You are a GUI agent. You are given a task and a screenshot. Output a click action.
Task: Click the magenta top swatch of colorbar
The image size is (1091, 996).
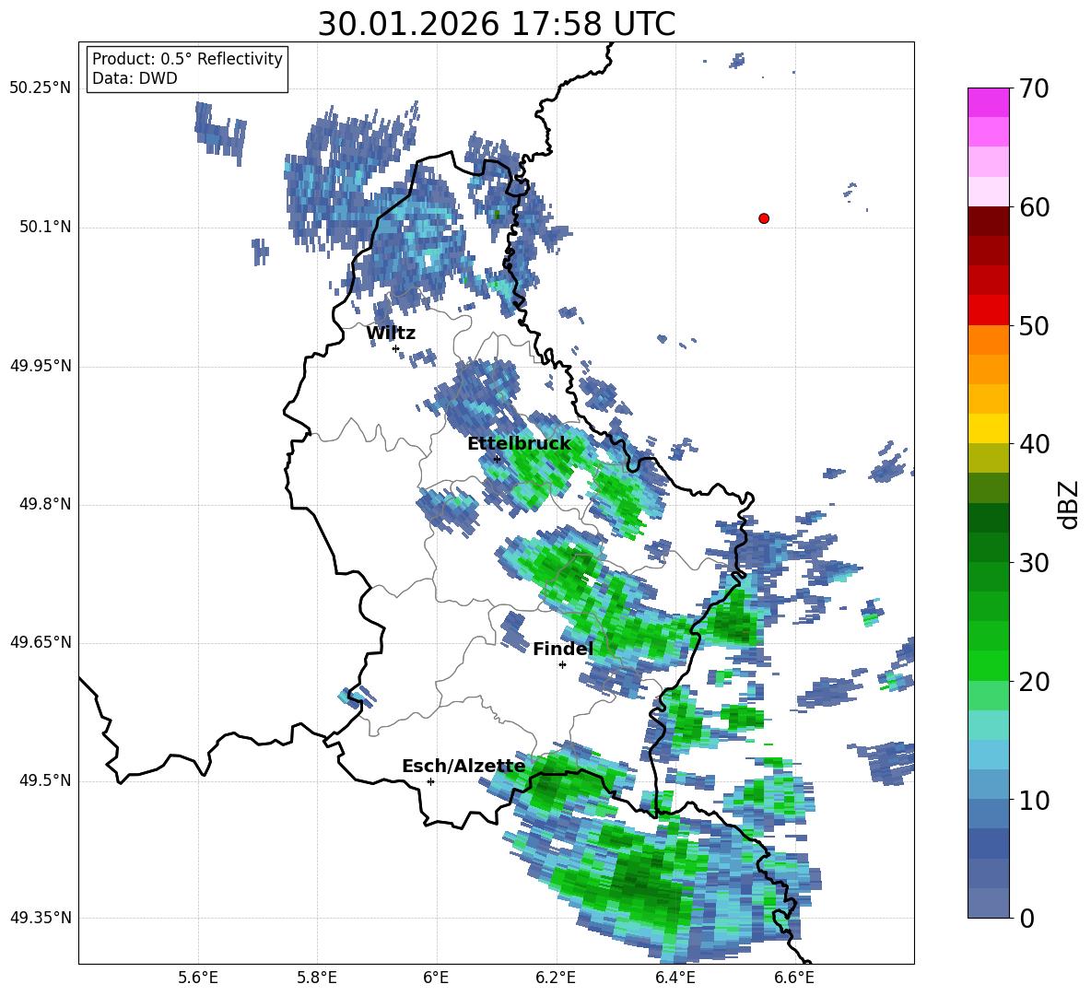coord(988,102)
